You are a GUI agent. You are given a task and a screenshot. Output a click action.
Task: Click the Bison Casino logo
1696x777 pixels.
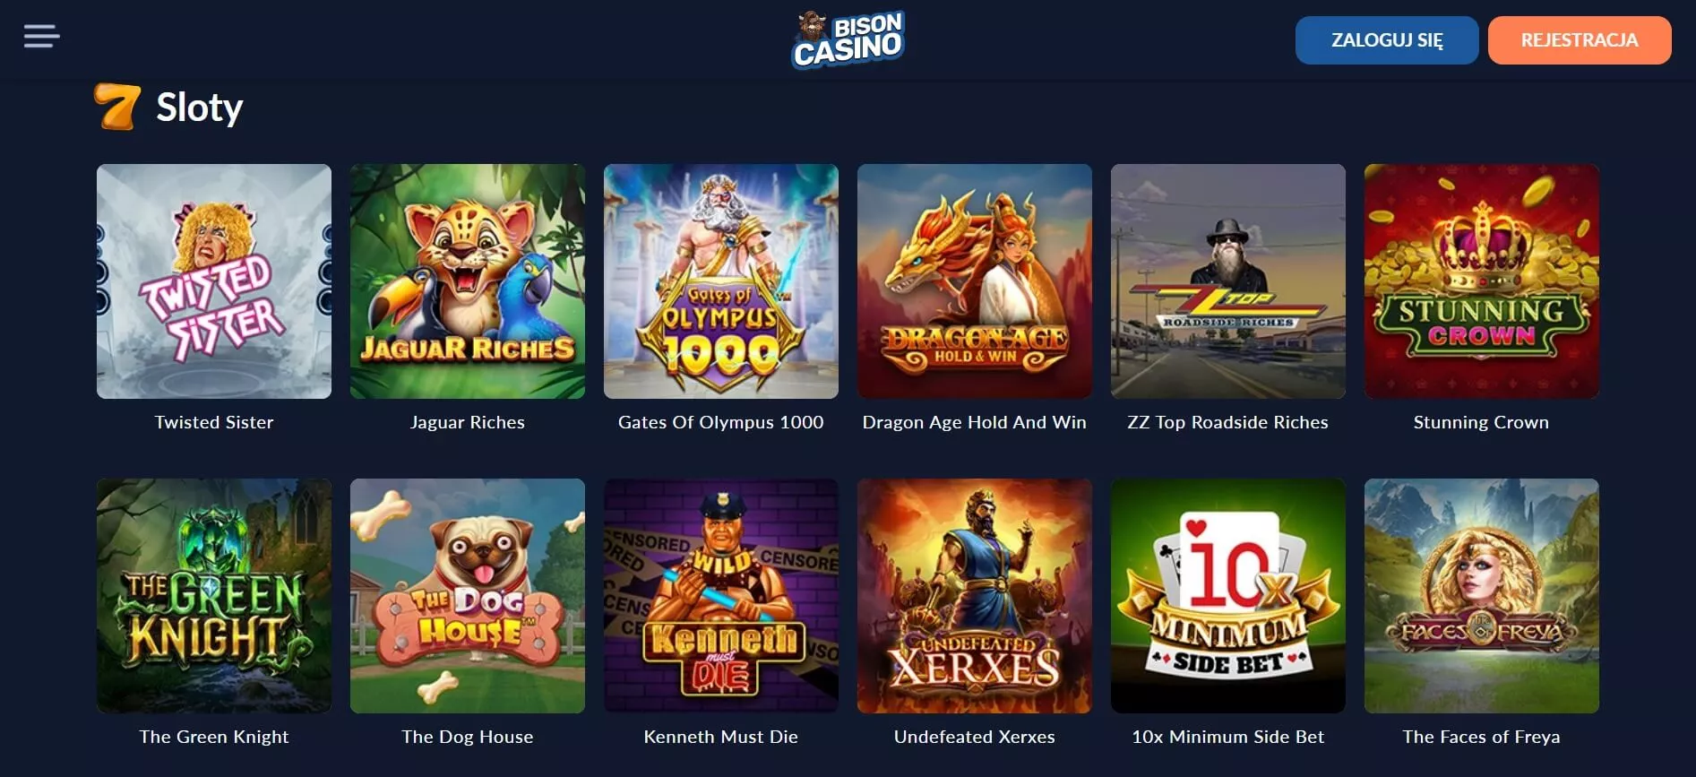pyautogui.click(x=848, y=39)
